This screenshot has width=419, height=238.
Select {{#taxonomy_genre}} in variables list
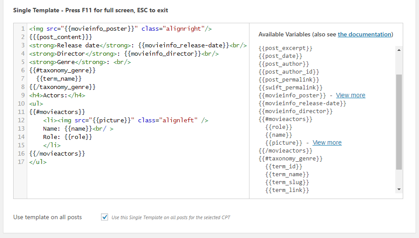pos(290,159)
